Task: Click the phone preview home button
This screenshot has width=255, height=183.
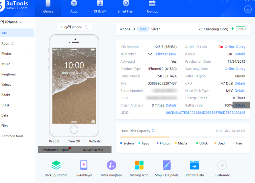Action: (74, 130)
